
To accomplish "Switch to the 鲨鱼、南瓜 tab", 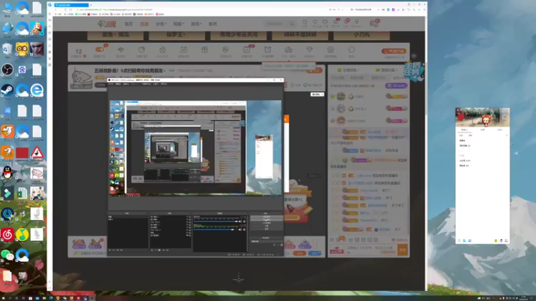I will pyautogui.click(x=115, y=35).
